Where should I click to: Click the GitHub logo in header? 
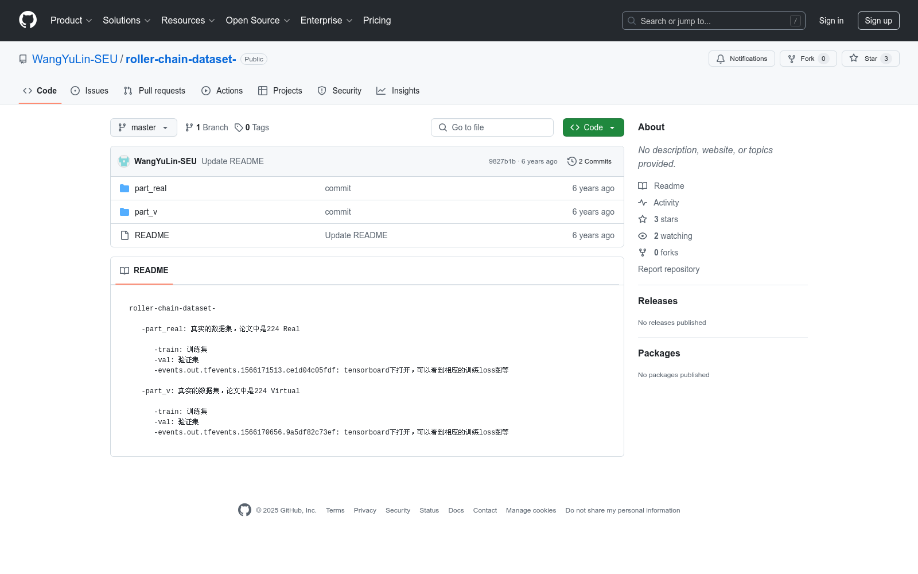click(x=28, y=20)
